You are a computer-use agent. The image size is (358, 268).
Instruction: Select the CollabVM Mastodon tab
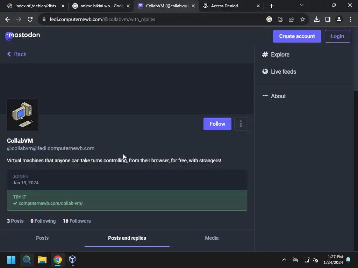(x=167, y=6)
